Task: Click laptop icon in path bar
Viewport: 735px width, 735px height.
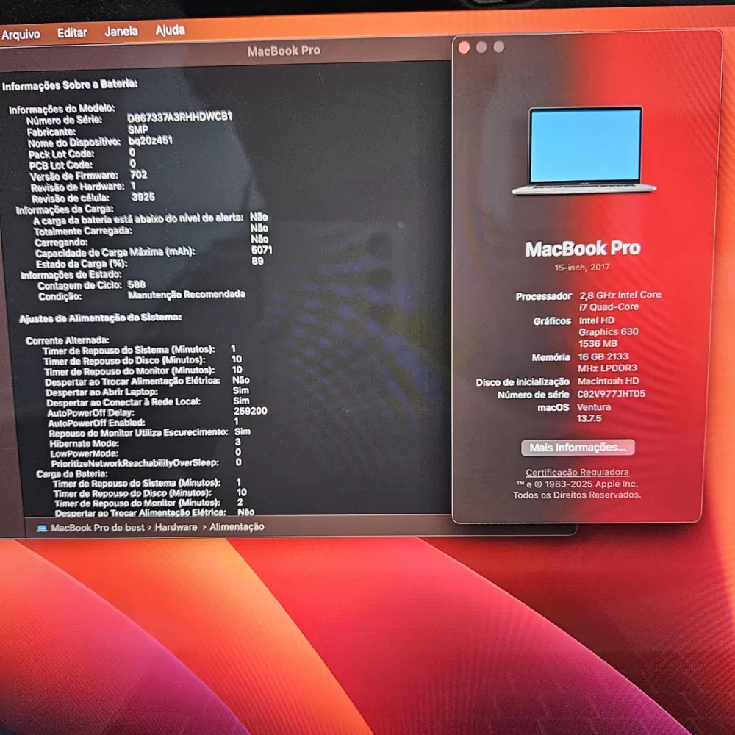Action: point(42,528)
